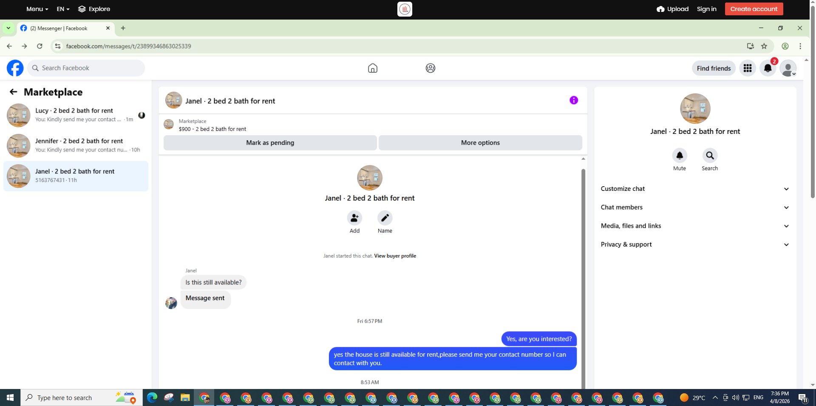Click the browser address bar URL
816x406 pixels.
click(128, 46)
